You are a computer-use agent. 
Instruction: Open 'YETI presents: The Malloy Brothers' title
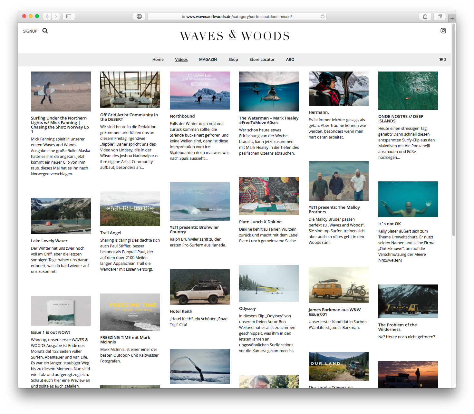pos(334,209)
